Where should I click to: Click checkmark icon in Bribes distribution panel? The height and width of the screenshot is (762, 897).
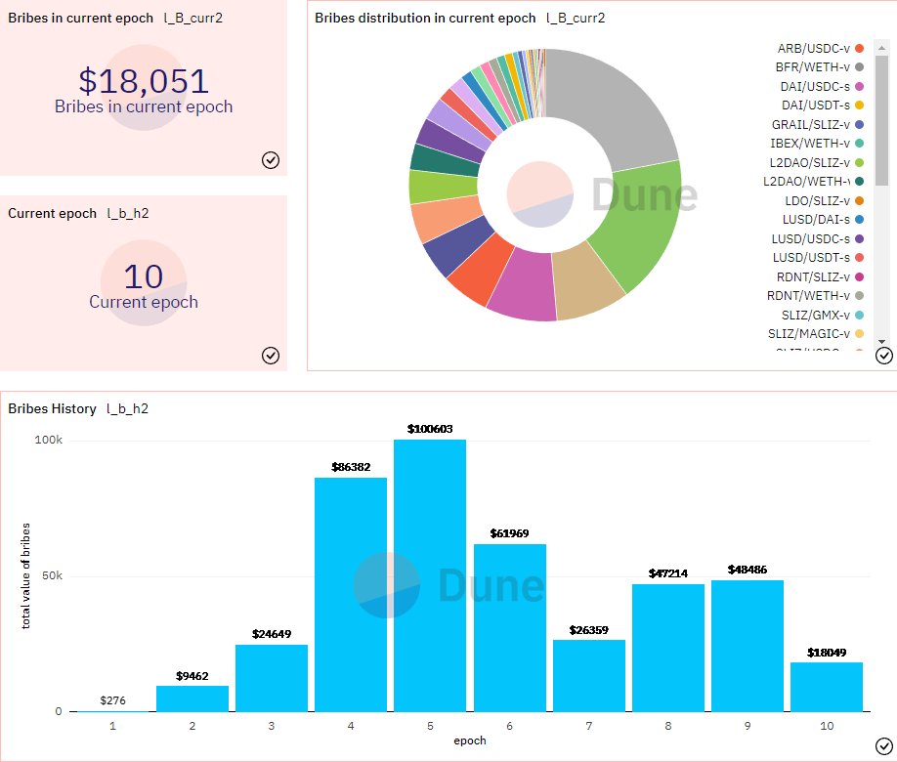tap(884, 356)
